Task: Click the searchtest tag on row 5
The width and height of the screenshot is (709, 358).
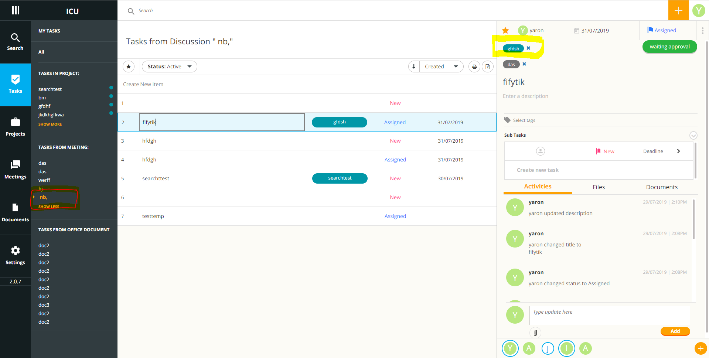Action: (x=340, y=178)
